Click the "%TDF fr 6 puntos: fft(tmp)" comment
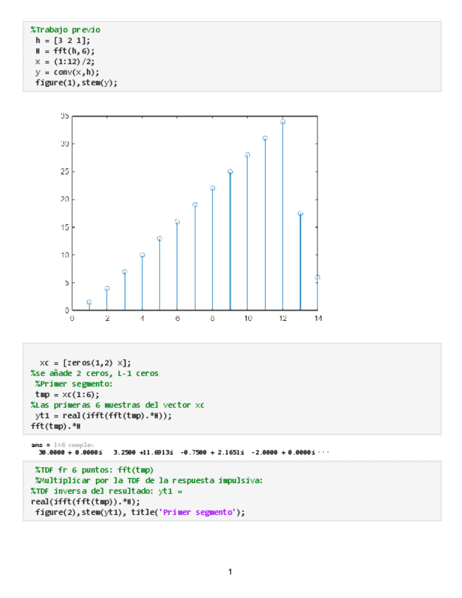Image resolution: width=462 pixels, height=598 pixels. 94,470
